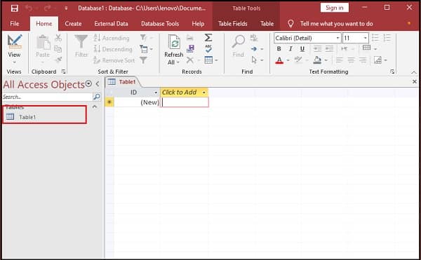
Task: Sort records Ascending
Action: (x=112, y=38)
